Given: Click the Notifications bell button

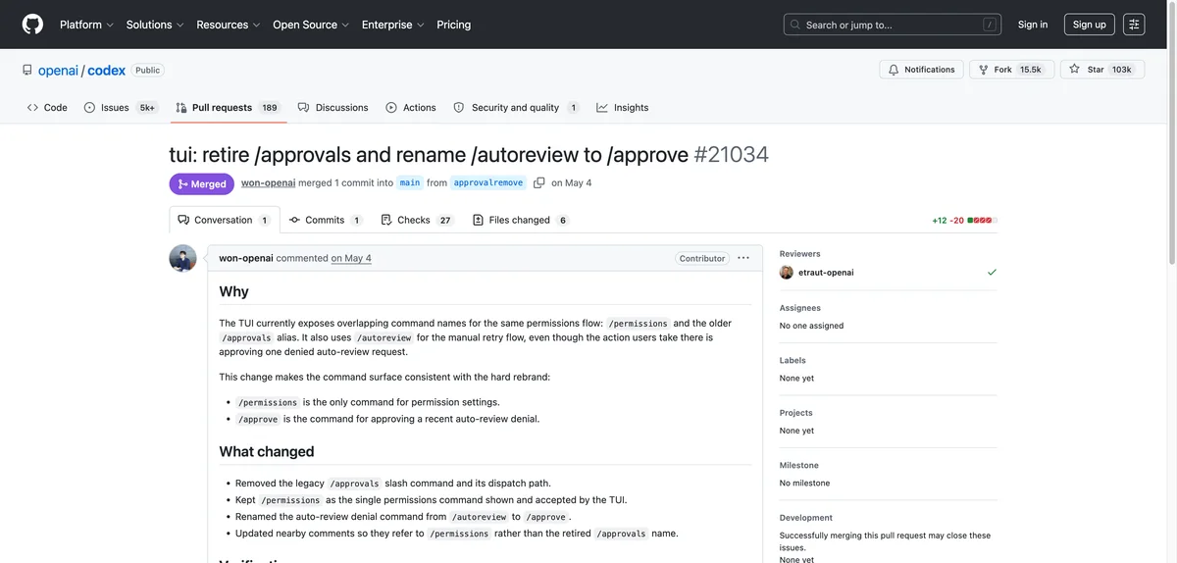Looking at the screenshot, I should click(922, 70).
